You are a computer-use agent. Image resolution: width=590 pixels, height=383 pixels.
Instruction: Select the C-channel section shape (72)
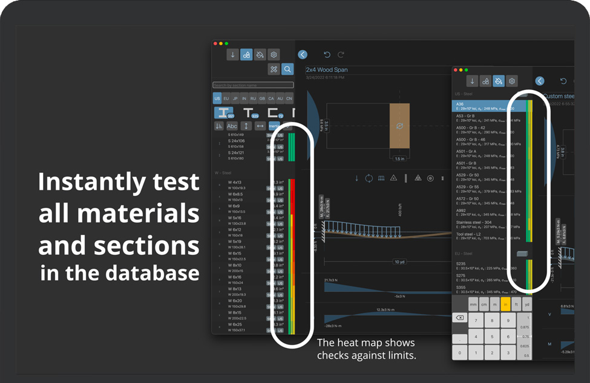point(275,112)
